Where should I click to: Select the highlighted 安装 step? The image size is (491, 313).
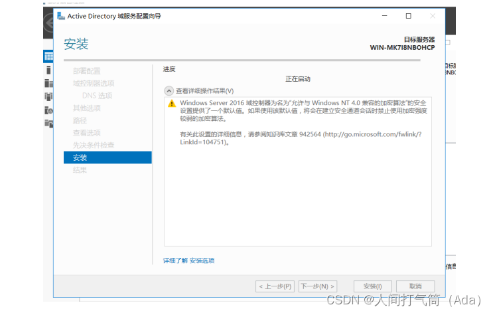click(107, 157)
